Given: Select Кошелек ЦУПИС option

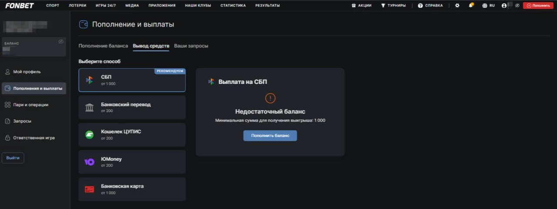Looking at the screenshot, I should [132, 135].
